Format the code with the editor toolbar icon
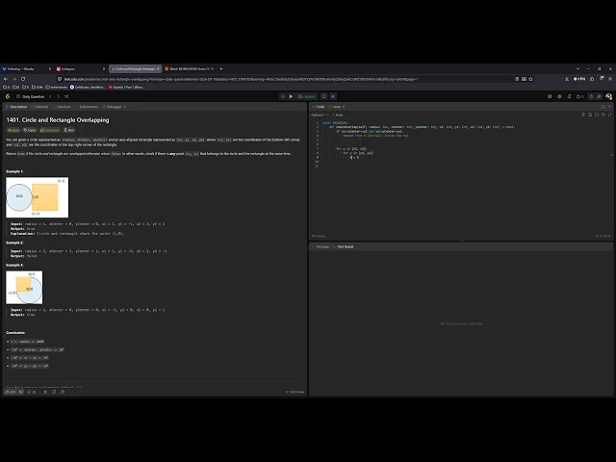 [583, 115]
